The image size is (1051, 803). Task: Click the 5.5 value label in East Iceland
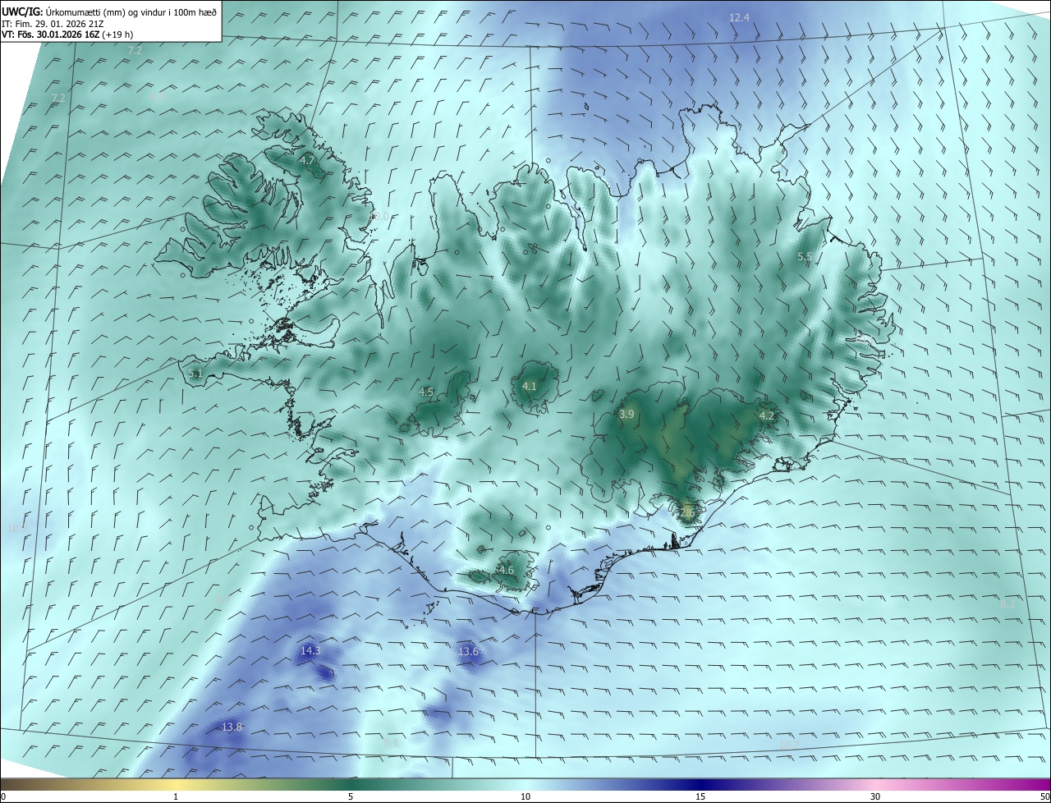(x=805, y=257)
